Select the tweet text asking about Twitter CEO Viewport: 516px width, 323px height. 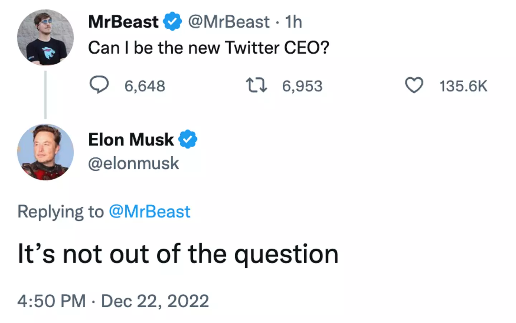209,47
